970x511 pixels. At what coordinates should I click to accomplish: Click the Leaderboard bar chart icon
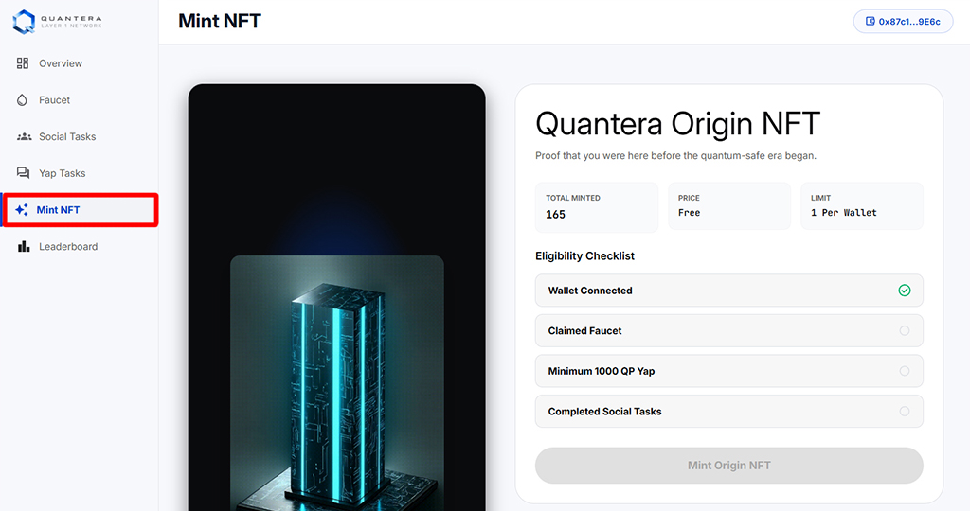pos(24,247)
